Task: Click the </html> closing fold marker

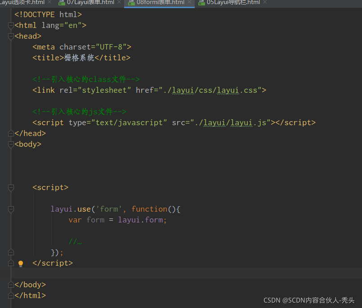Action: [11, 295]
